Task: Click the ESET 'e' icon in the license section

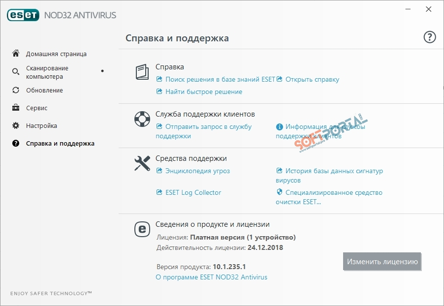Action: [142, 229]
